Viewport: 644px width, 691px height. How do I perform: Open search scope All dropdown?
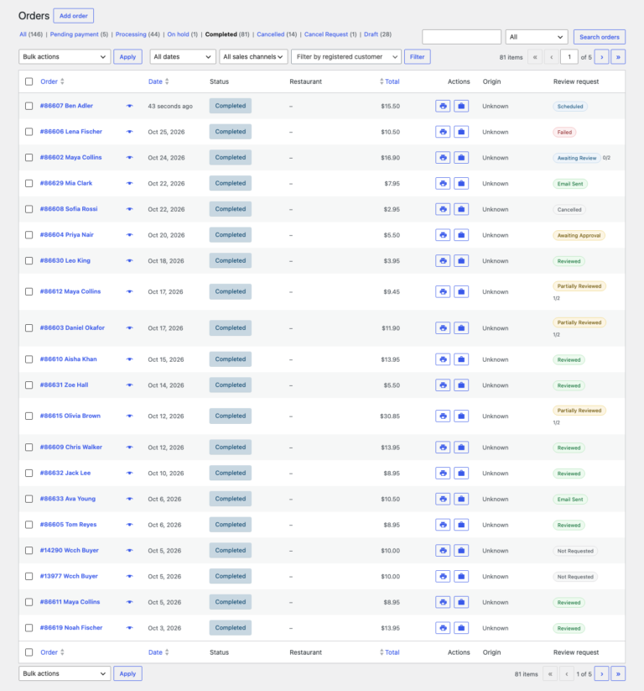(x=537, y=37)
